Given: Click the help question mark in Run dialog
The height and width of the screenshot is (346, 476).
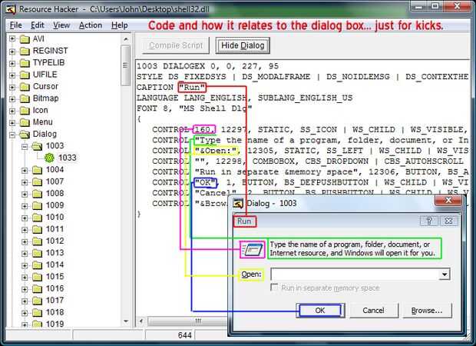Looking at the screenshot, I should (x=428, y=221).
